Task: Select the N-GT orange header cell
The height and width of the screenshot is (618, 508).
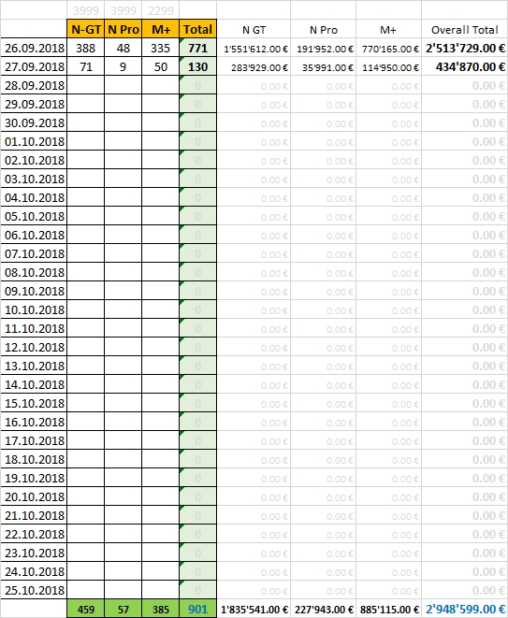Action: click(x=85, y=29)
